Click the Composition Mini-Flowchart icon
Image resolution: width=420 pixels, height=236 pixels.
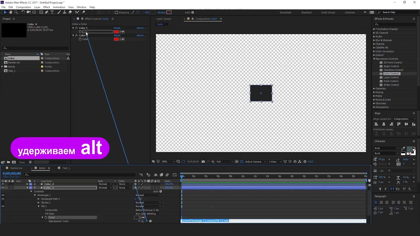[x=141, y=175]
